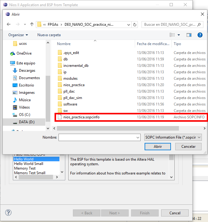
Task: Select the nios_practica folder
Action: (x=74, y=85)
